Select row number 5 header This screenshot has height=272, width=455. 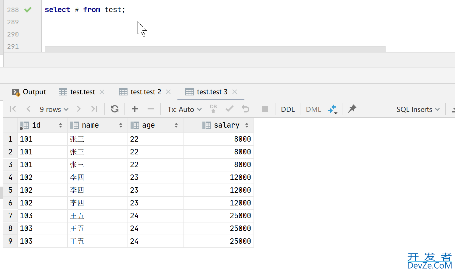(x=10, y=190)
